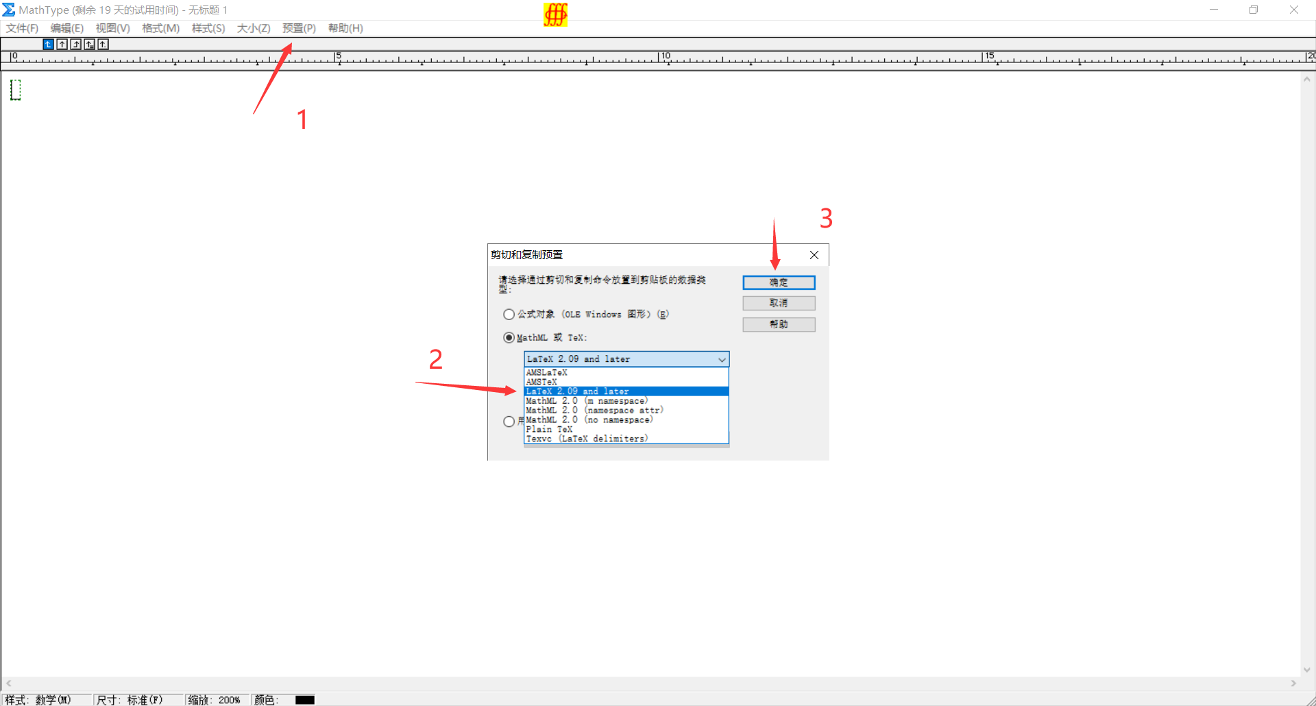Click the 取消 cancel button
Image resolution: width=1316 pixels, height=706 pixels.
click(x=779, y=303)
